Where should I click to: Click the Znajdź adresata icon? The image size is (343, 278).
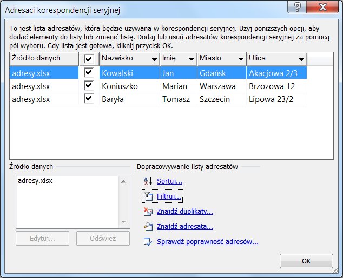click(x=147, y=227)
